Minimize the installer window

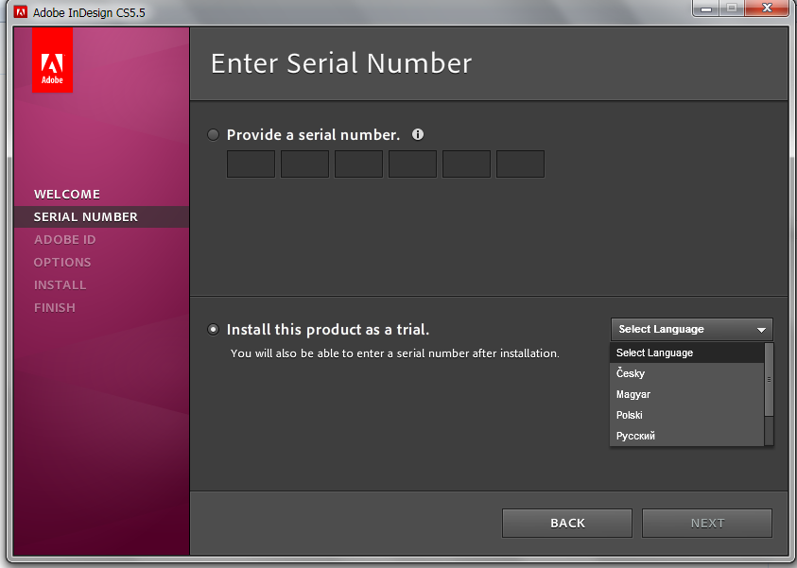click(706, 9)
